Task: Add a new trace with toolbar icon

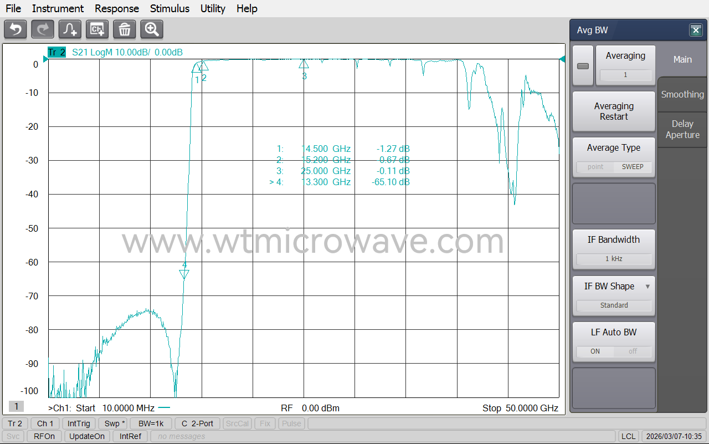Action: pos(70,29)
